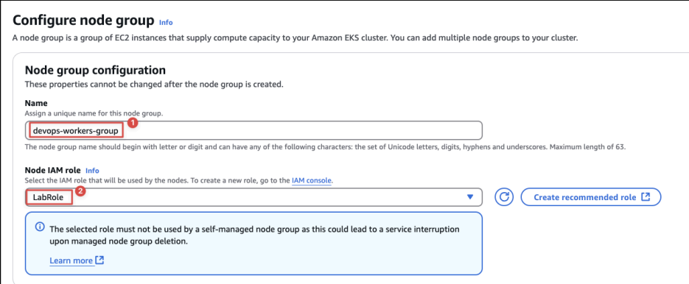The width and height of the screenshot is (689, 284).
Task: Click the node group Name input field
Action: [x=253, y=130]
